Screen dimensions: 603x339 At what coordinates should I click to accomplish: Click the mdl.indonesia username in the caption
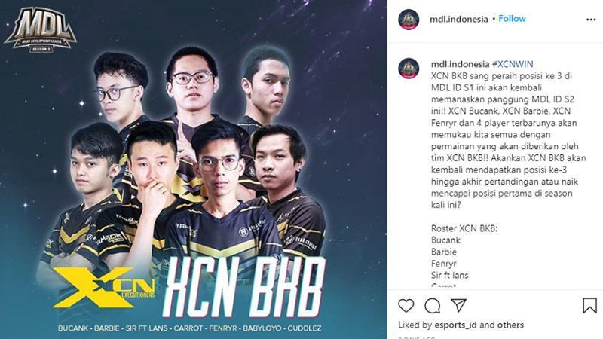coord(460,64)
